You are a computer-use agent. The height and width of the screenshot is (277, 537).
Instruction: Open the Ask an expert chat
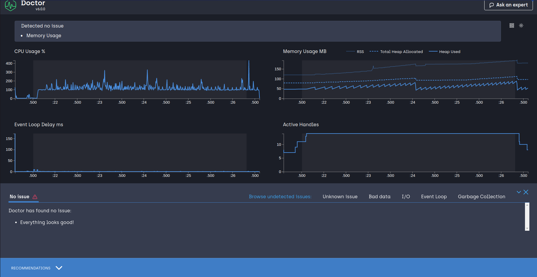tap(508, 5)
